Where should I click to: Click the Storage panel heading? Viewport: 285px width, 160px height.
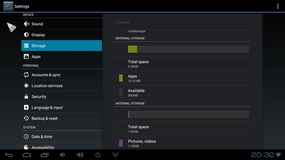click(122, 22)
